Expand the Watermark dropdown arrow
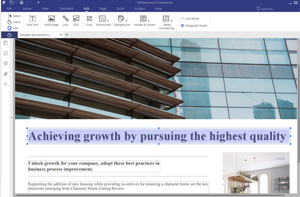 (x=108, y=20)
